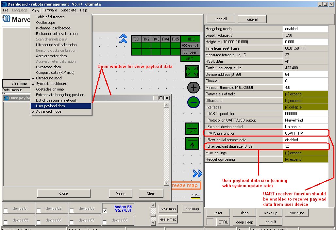336x230 pixels.
Task: Click the double right-chevron icon
Action: pos(197,173)
